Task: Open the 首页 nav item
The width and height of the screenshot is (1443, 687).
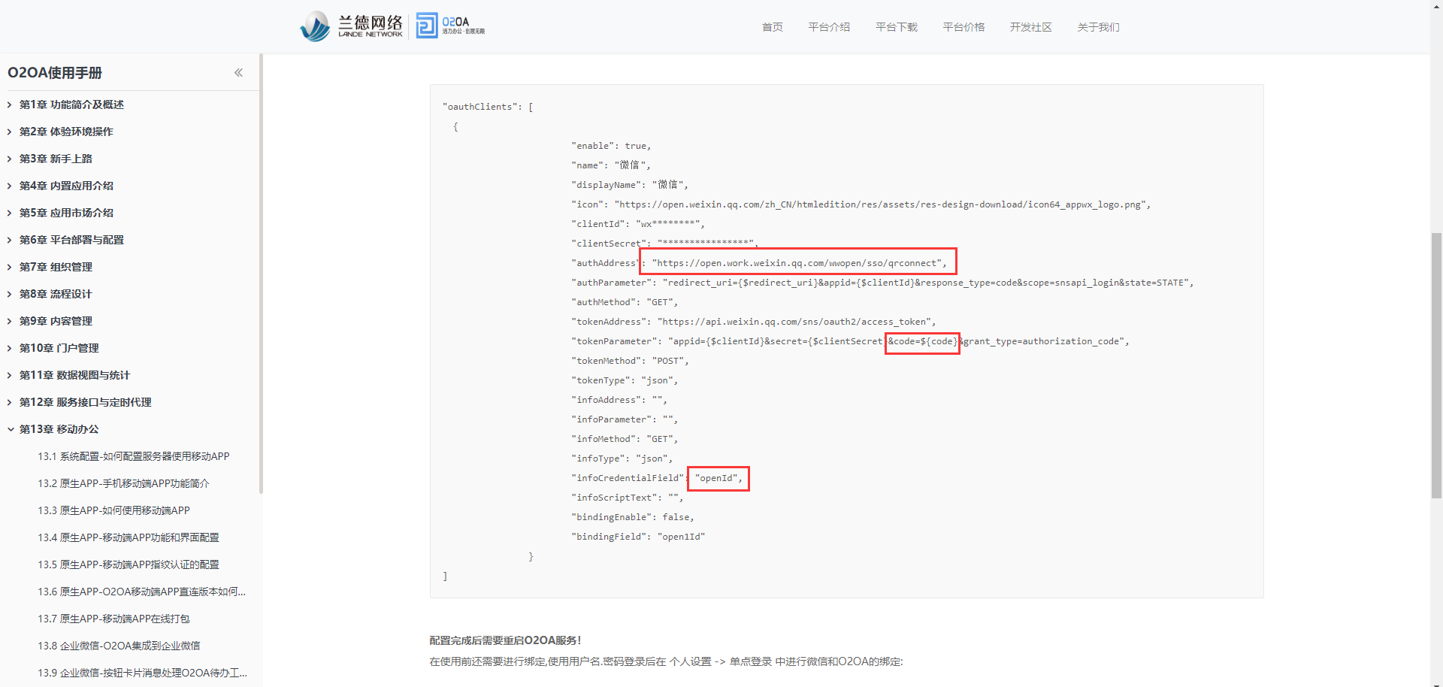Action: (772, 27)
